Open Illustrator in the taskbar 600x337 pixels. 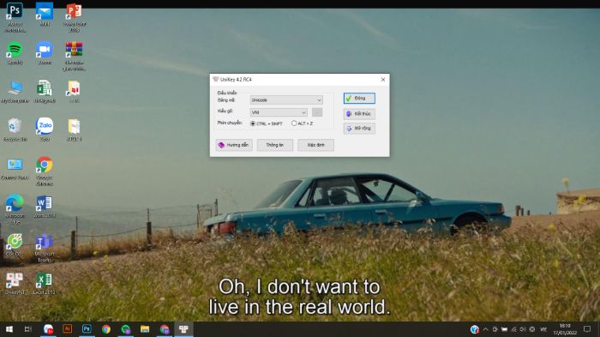click(x=68, y=329)
